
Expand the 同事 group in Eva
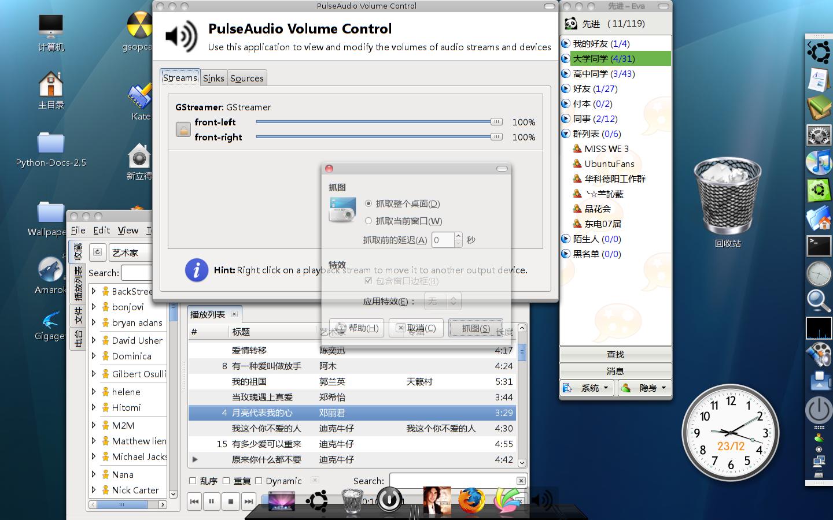[x=566, y=118]
